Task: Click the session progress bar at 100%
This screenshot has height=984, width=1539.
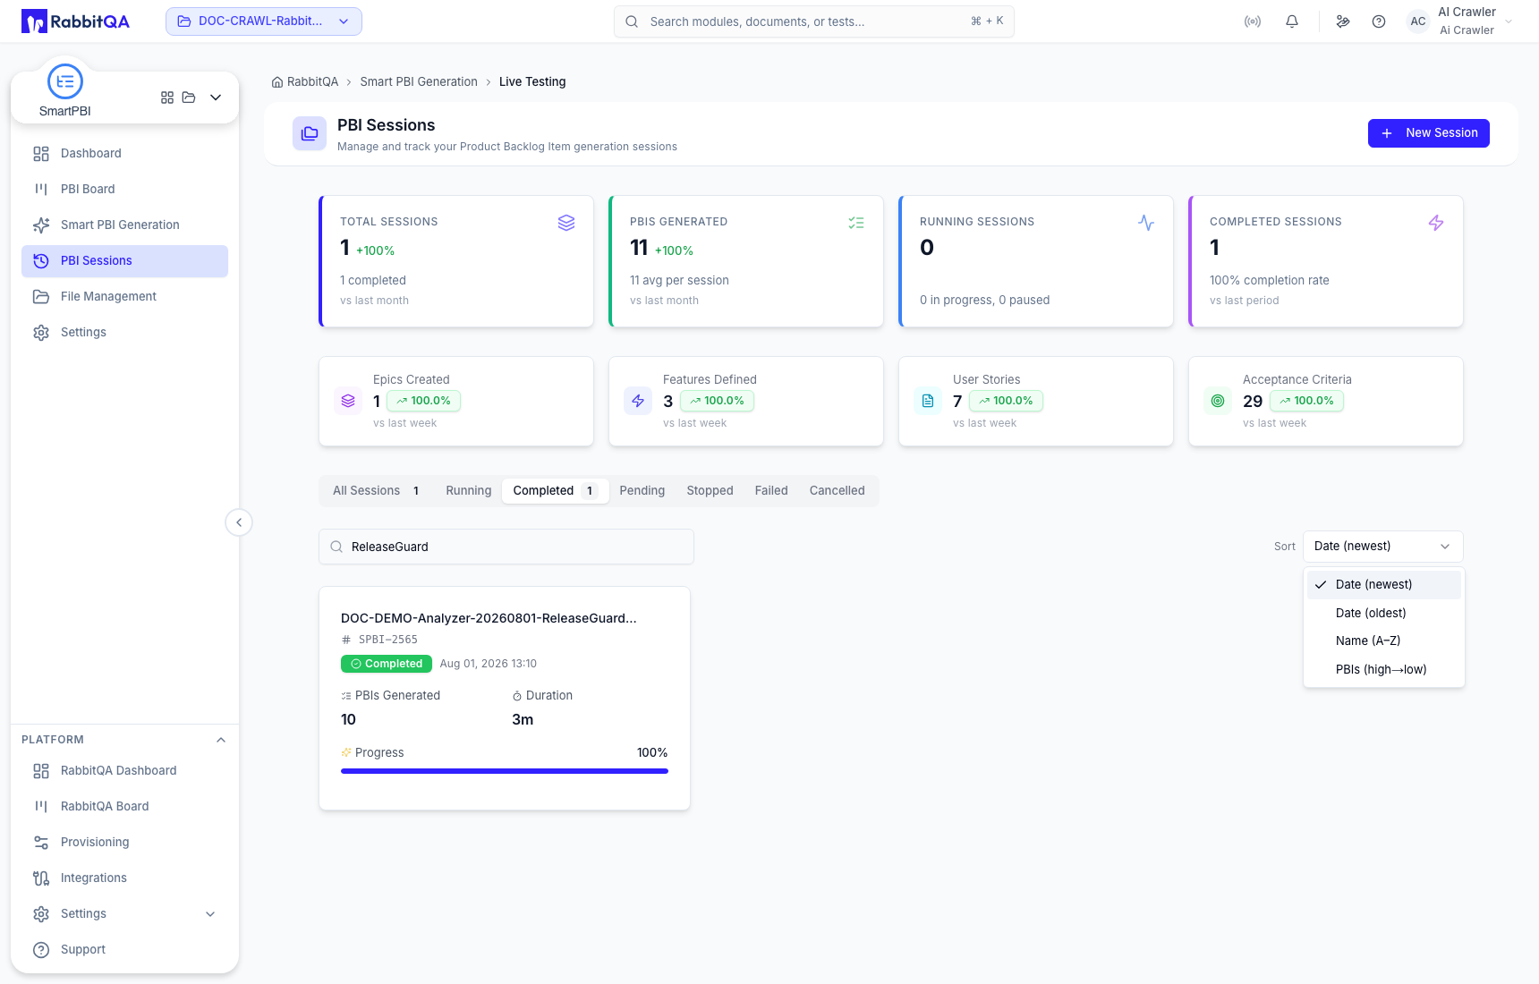Action: point(505,771)
